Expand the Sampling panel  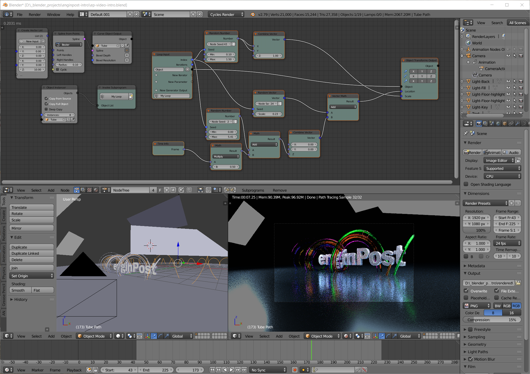tap(476, 337)
